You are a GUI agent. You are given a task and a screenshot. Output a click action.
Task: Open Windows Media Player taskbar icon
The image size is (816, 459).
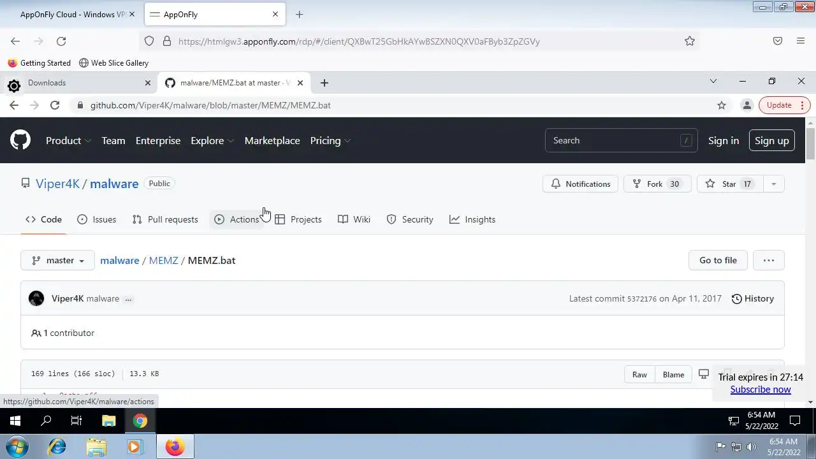click(134, 446)
